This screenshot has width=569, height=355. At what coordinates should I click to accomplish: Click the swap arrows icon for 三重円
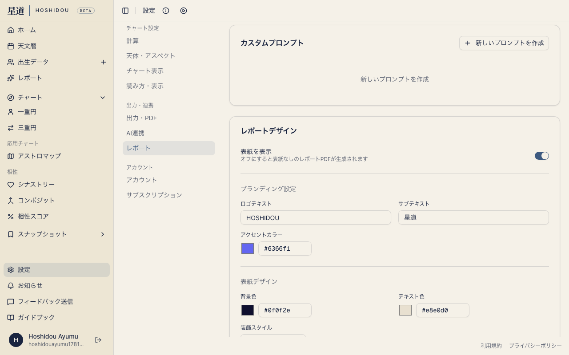coord(11,128)
